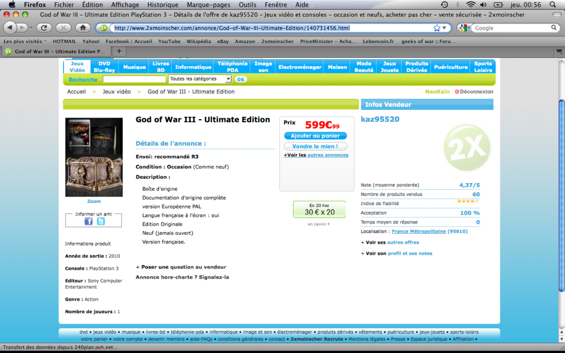Screen dimensions: 565x353
Task: Open the Outils menu
Action: click(248, 4)
